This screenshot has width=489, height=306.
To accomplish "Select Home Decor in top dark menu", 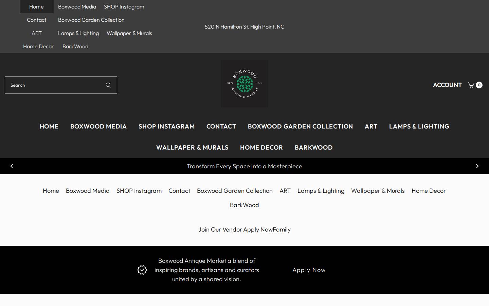I will [x=38, y=46].
